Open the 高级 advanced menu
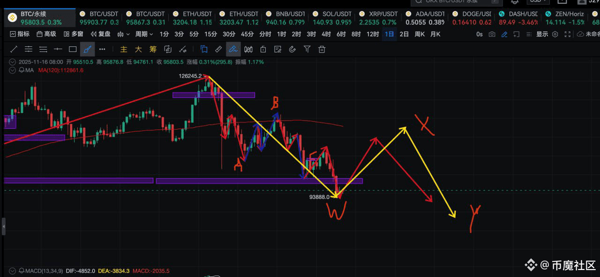 pos(46,34)
